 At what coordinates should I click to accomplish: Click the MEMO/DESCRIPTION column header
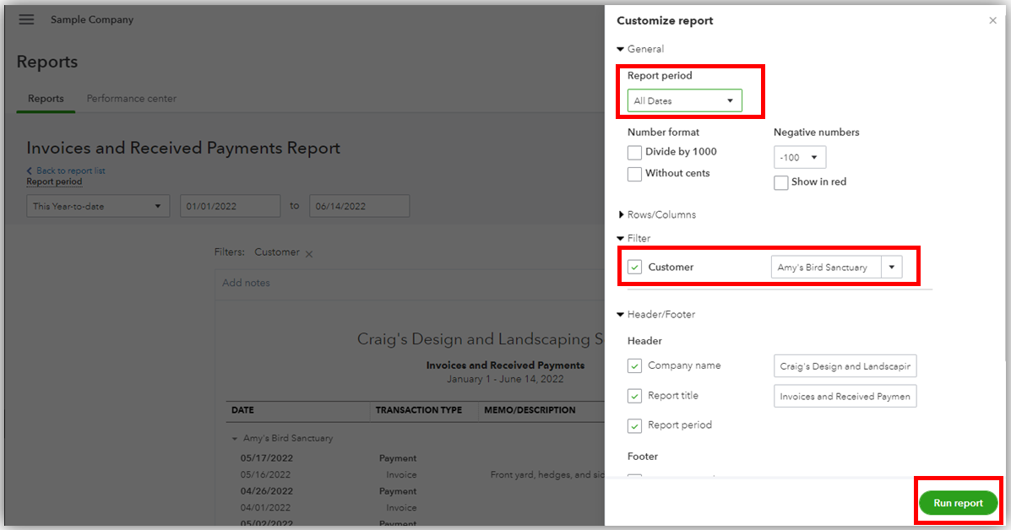coord(530,410)
